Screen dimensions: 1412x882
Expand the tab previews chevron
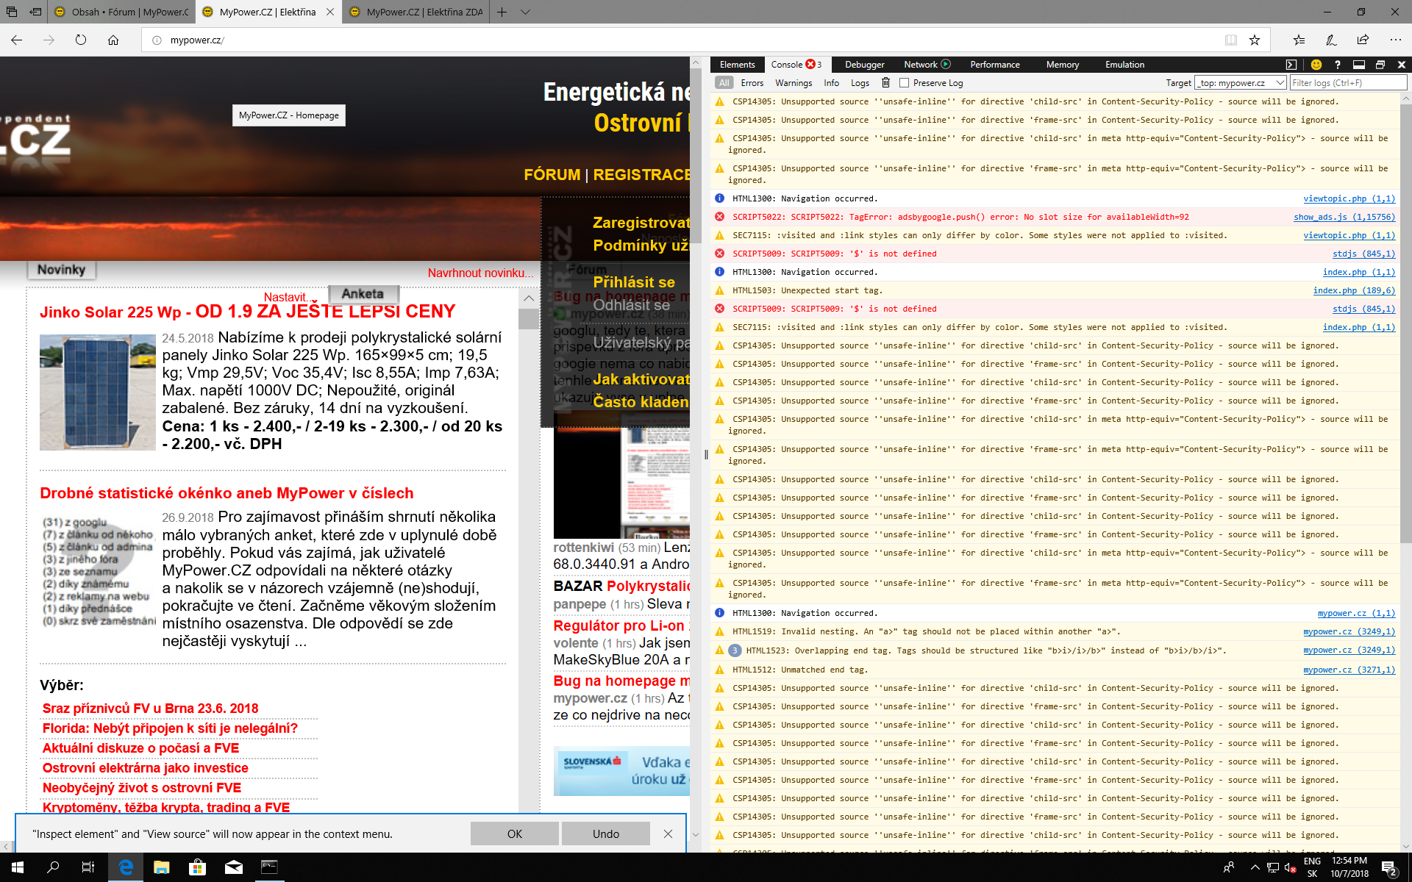pos(525,12)
